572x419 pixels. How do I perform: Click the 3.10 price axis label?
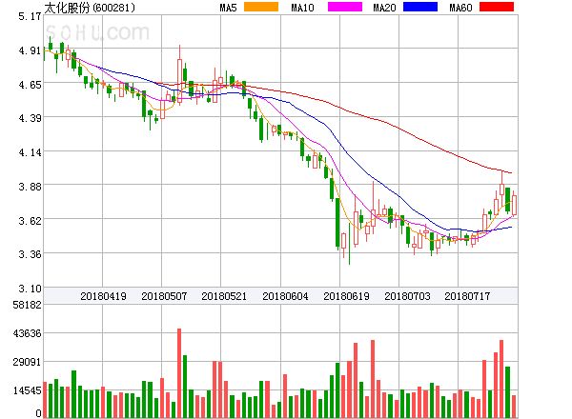30,289
